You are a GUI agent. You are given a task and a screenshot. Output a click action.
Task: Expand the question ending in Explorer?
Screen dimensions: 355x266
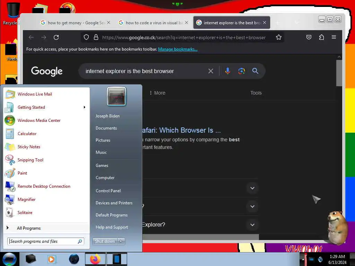(252, 225)
